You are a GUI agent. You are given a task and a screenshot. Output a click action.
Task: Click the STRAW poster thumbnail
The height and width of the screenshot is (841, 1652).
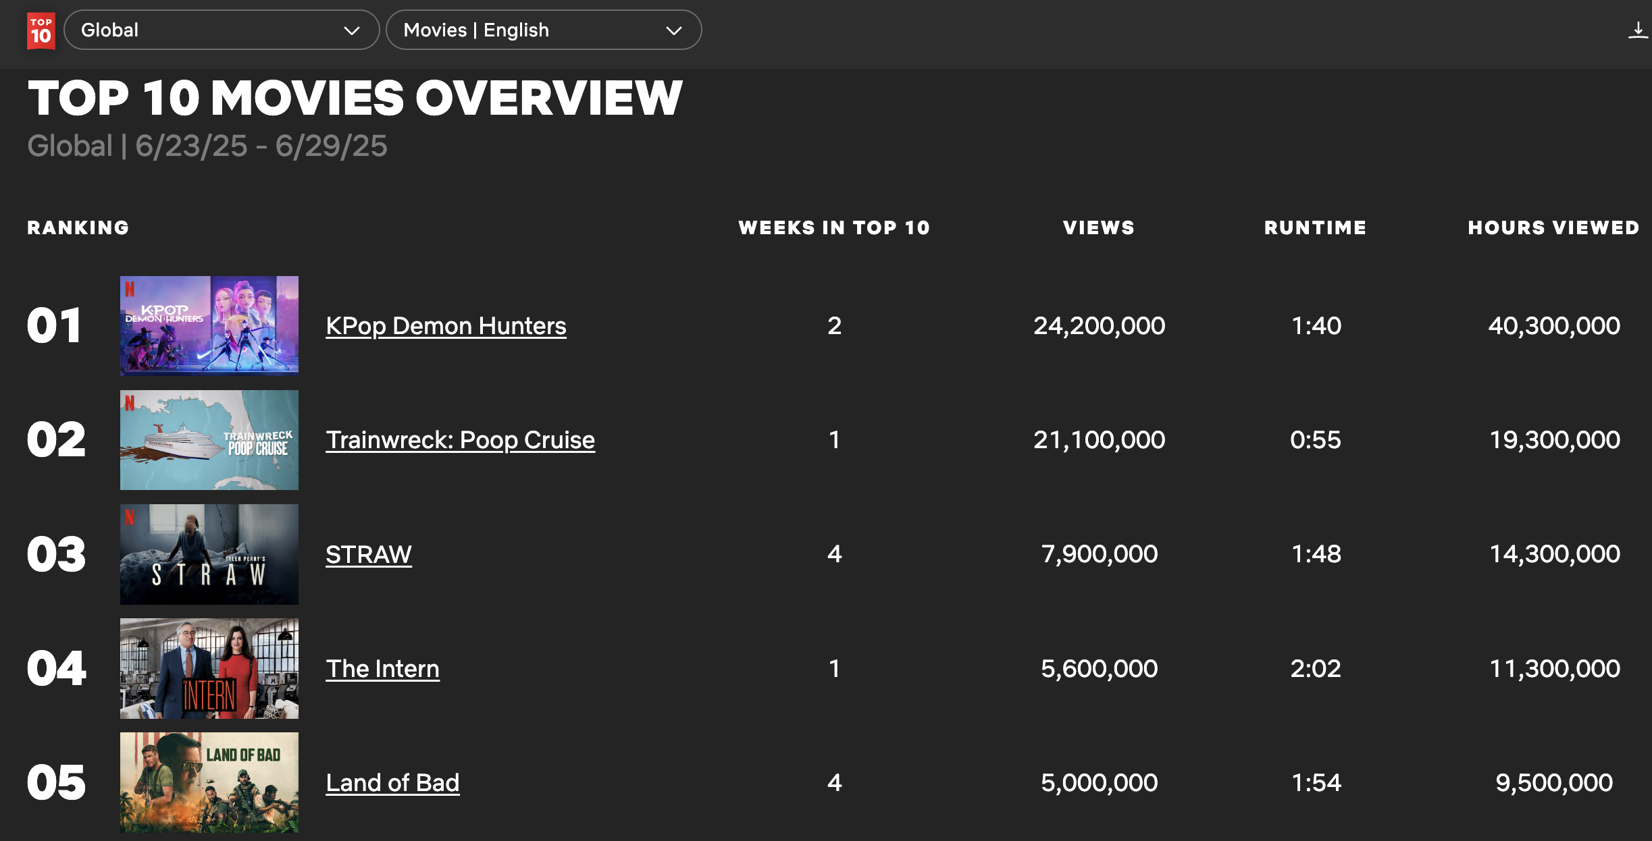click(209, 554)
